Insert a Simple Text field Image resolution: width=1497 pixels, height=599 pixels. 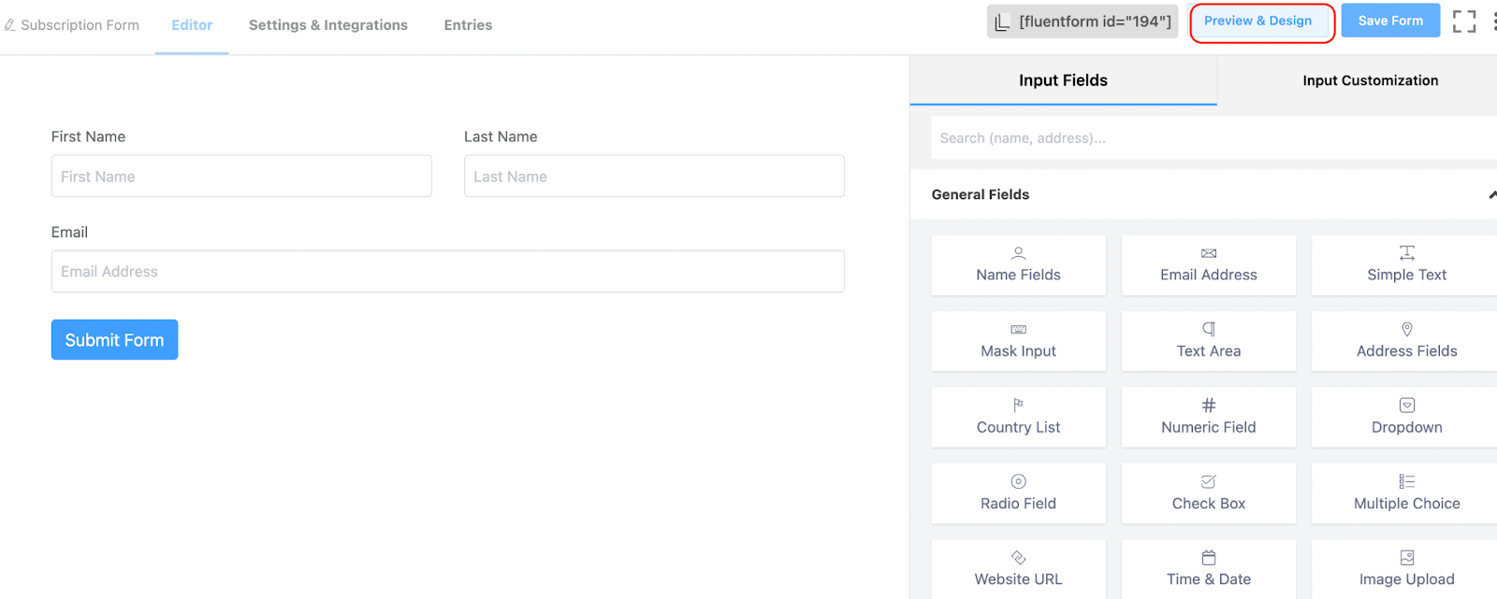[1405, 265]
